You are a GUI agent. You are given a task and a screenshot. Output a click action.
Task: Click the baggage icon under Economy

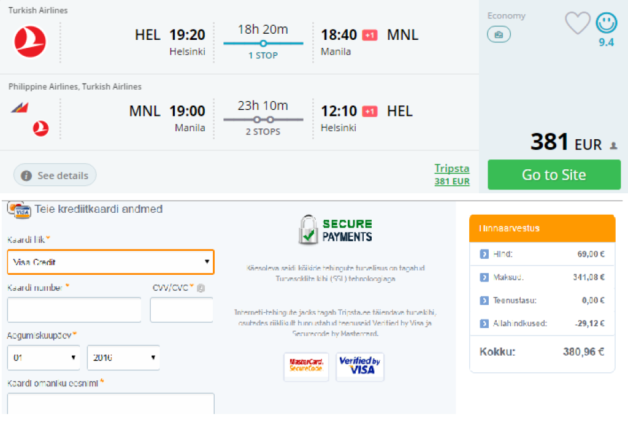pyautogui.click(x=499, y=35)
